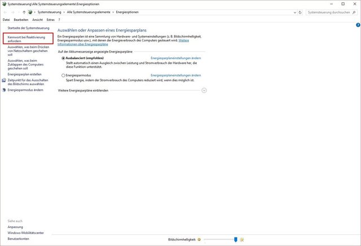This screenshot has width=361, height=246.
Task: Expand dropdown arrow after Alle Systemsteuerungselemente
Action: coord(113,12)
